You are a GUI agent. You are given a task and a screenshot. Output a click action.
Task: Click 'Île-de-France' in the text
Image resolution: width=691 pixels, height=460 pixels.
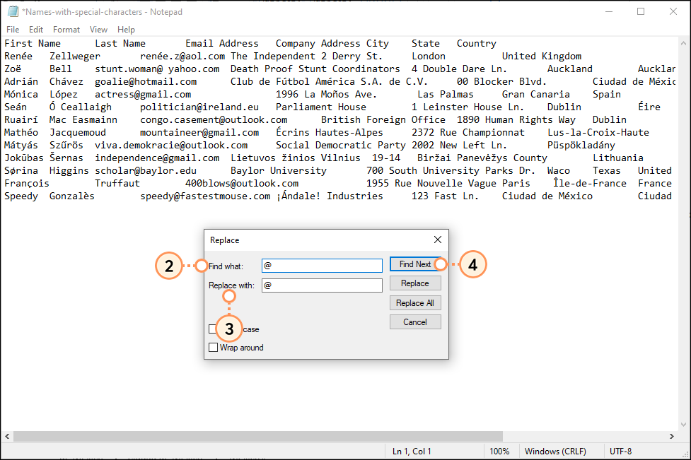(x=590, y=184)
